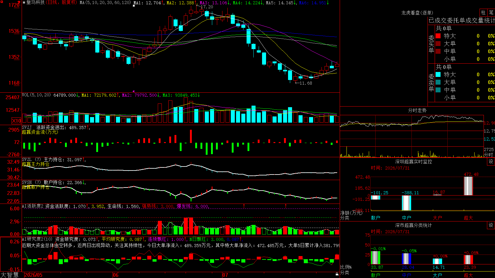The width and height of the screenshot is (495, 278).
Task: Click the 17.20 high price annotation
Action: pos(207,7)
